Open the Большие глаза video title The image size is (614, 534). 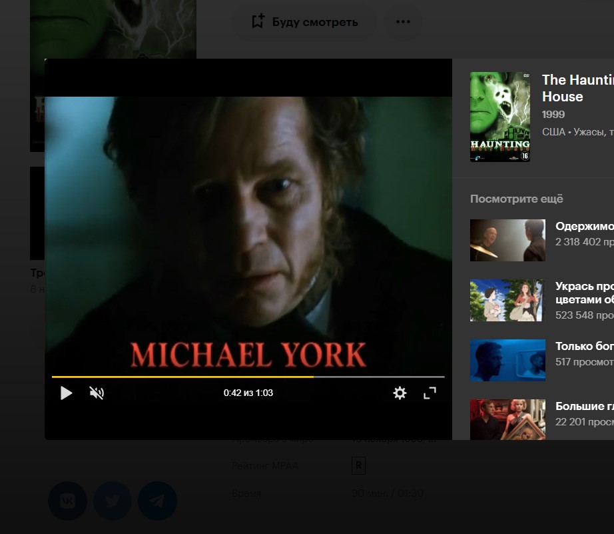point(585,406)
